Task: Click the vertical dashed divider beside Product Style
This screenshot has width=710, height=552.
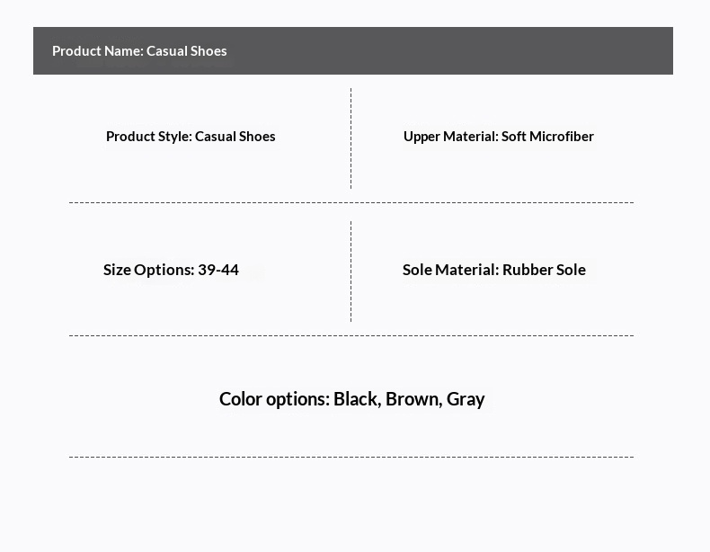Action: click(351, 138)
